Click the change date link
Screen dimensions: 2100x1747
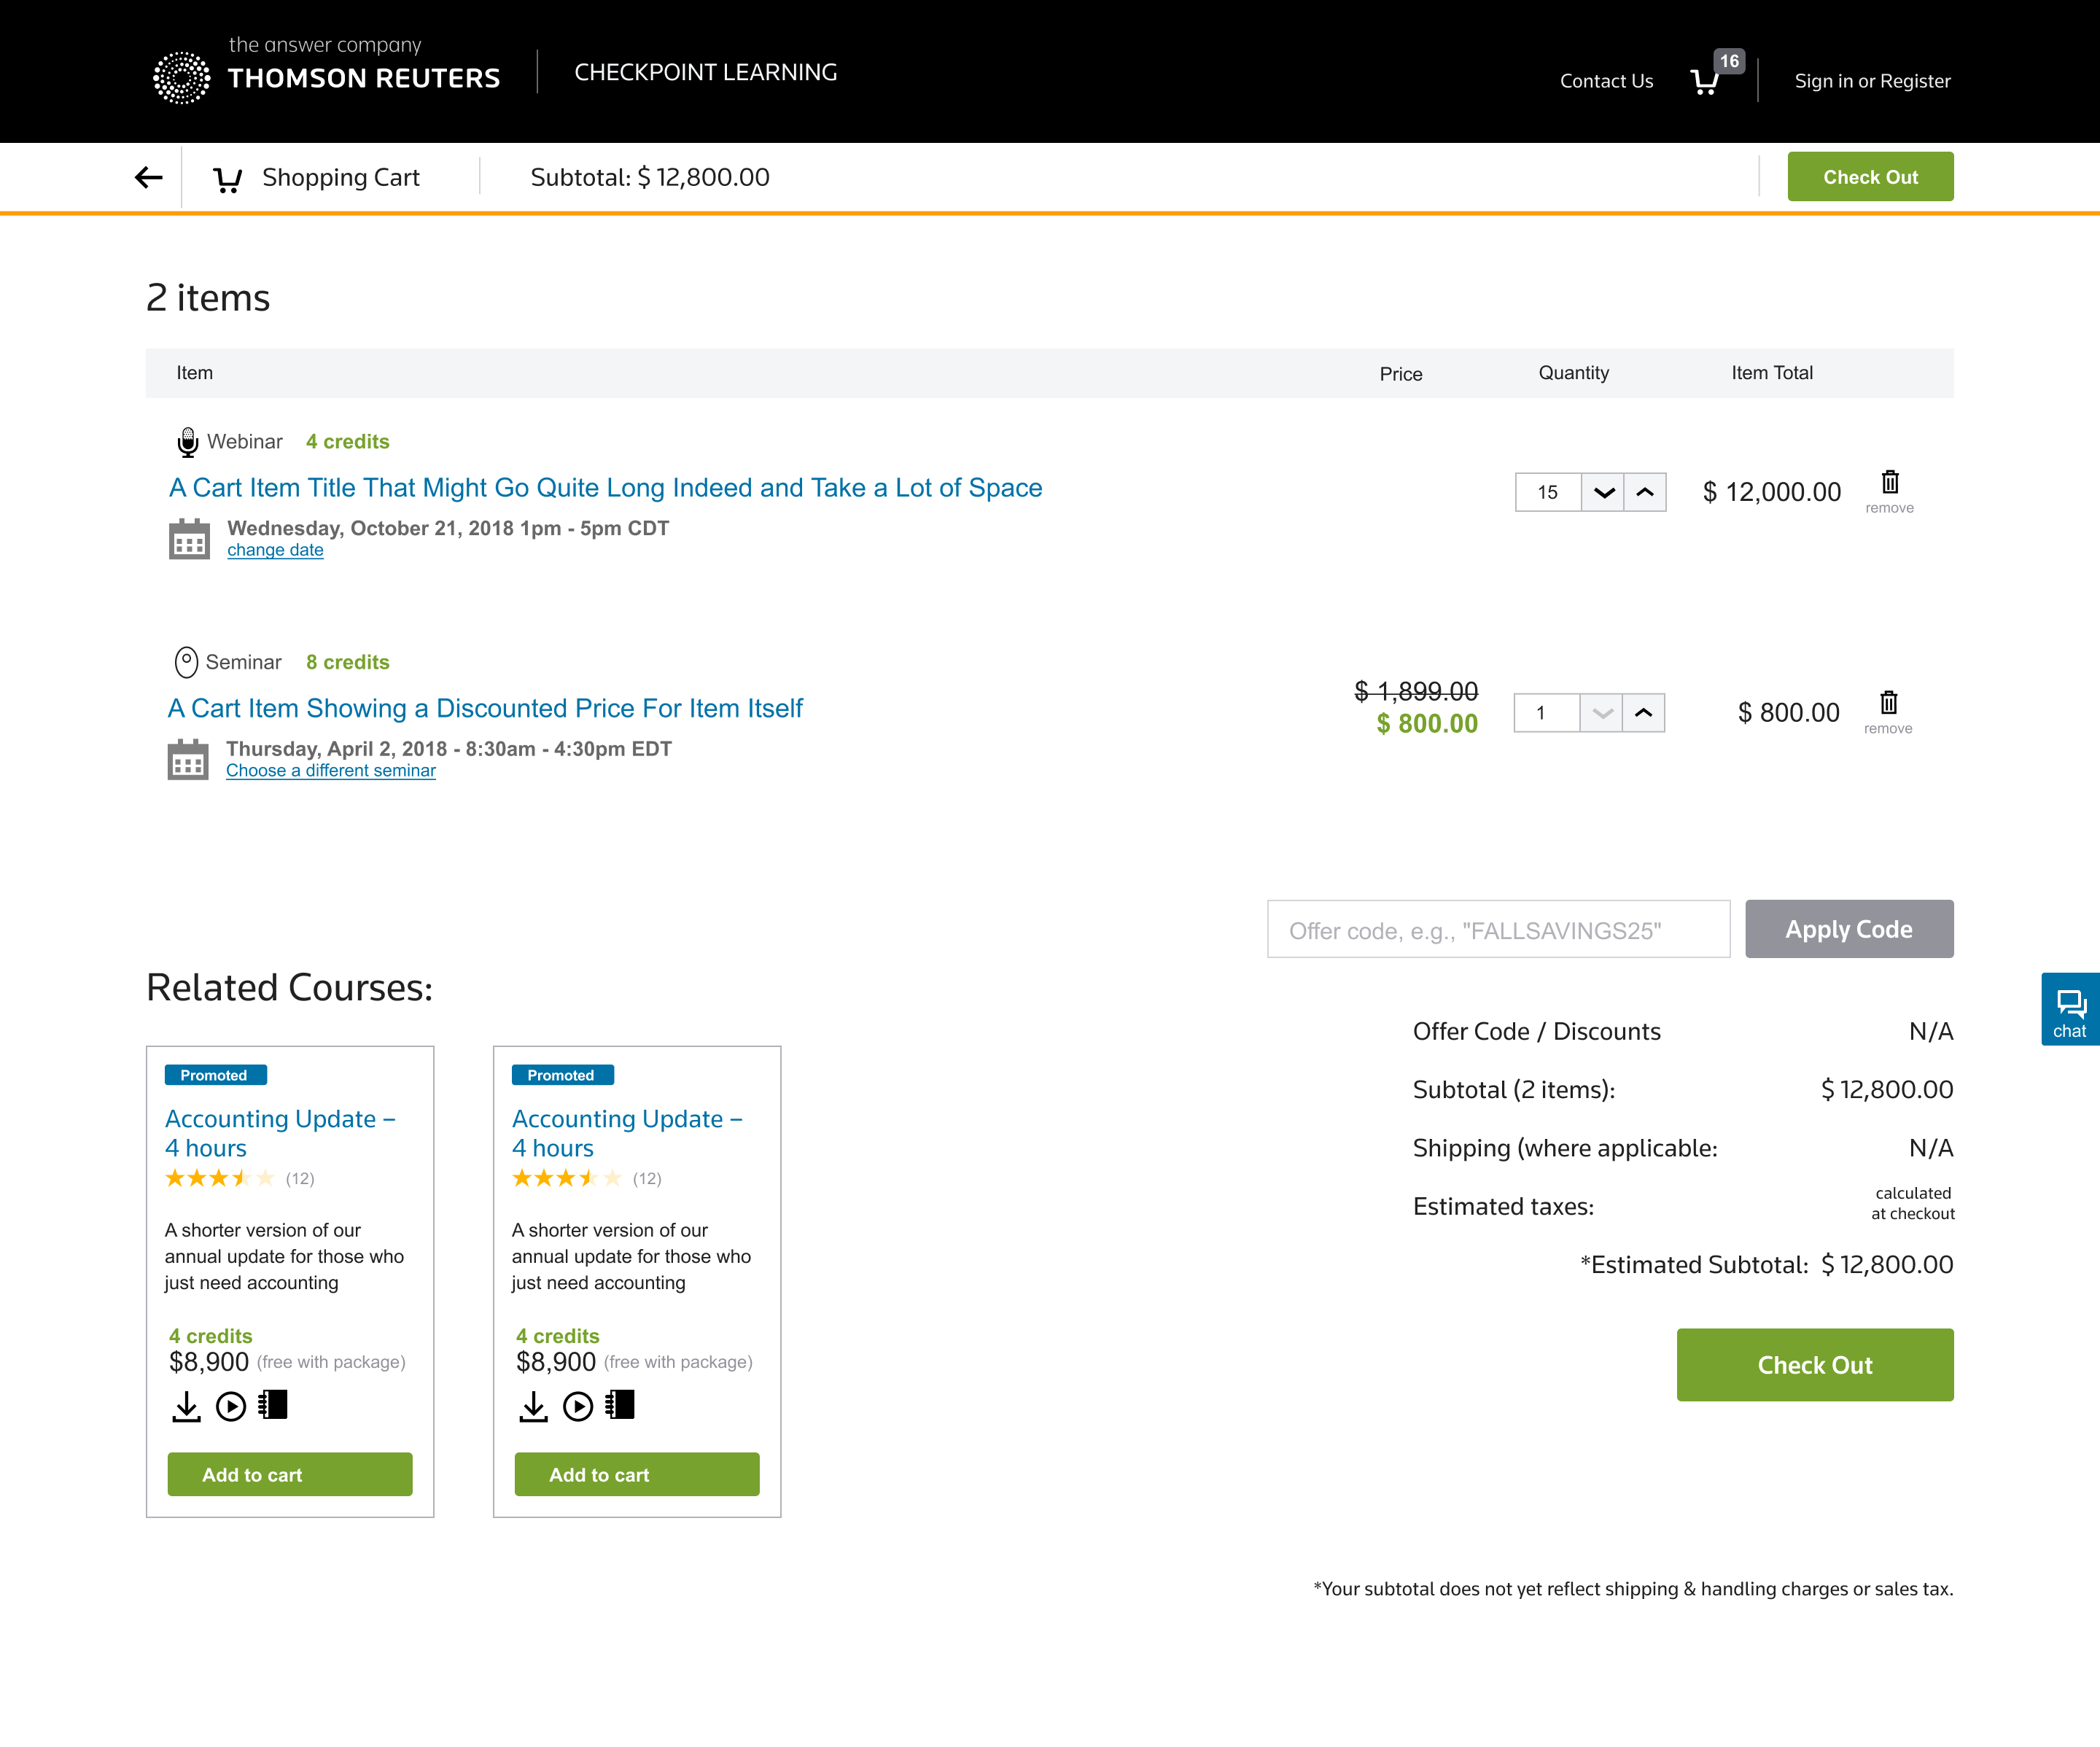[275, 550]
